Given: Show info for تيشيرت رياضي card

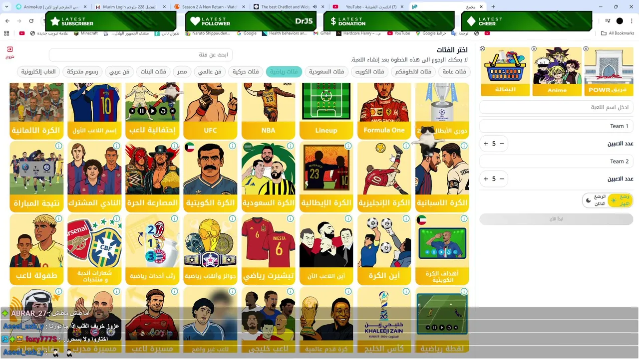Looking at the screenshot, I should [x=290, y=219].
